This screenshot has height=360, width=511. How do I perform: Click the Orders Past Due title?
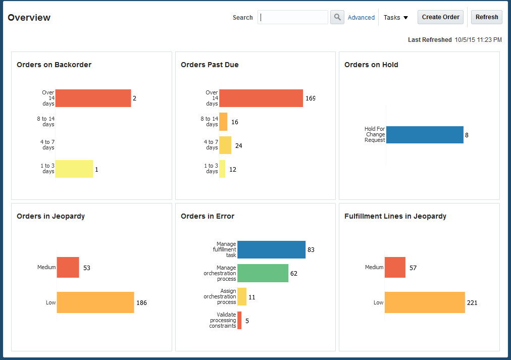[210, 65]
